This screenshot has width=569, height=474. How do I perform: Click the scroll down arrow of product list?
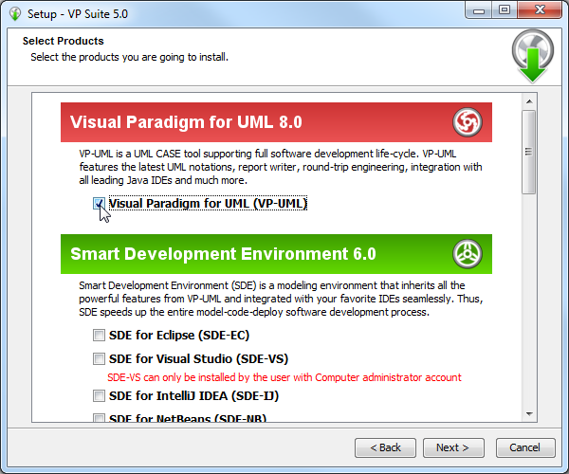point(529,413)
